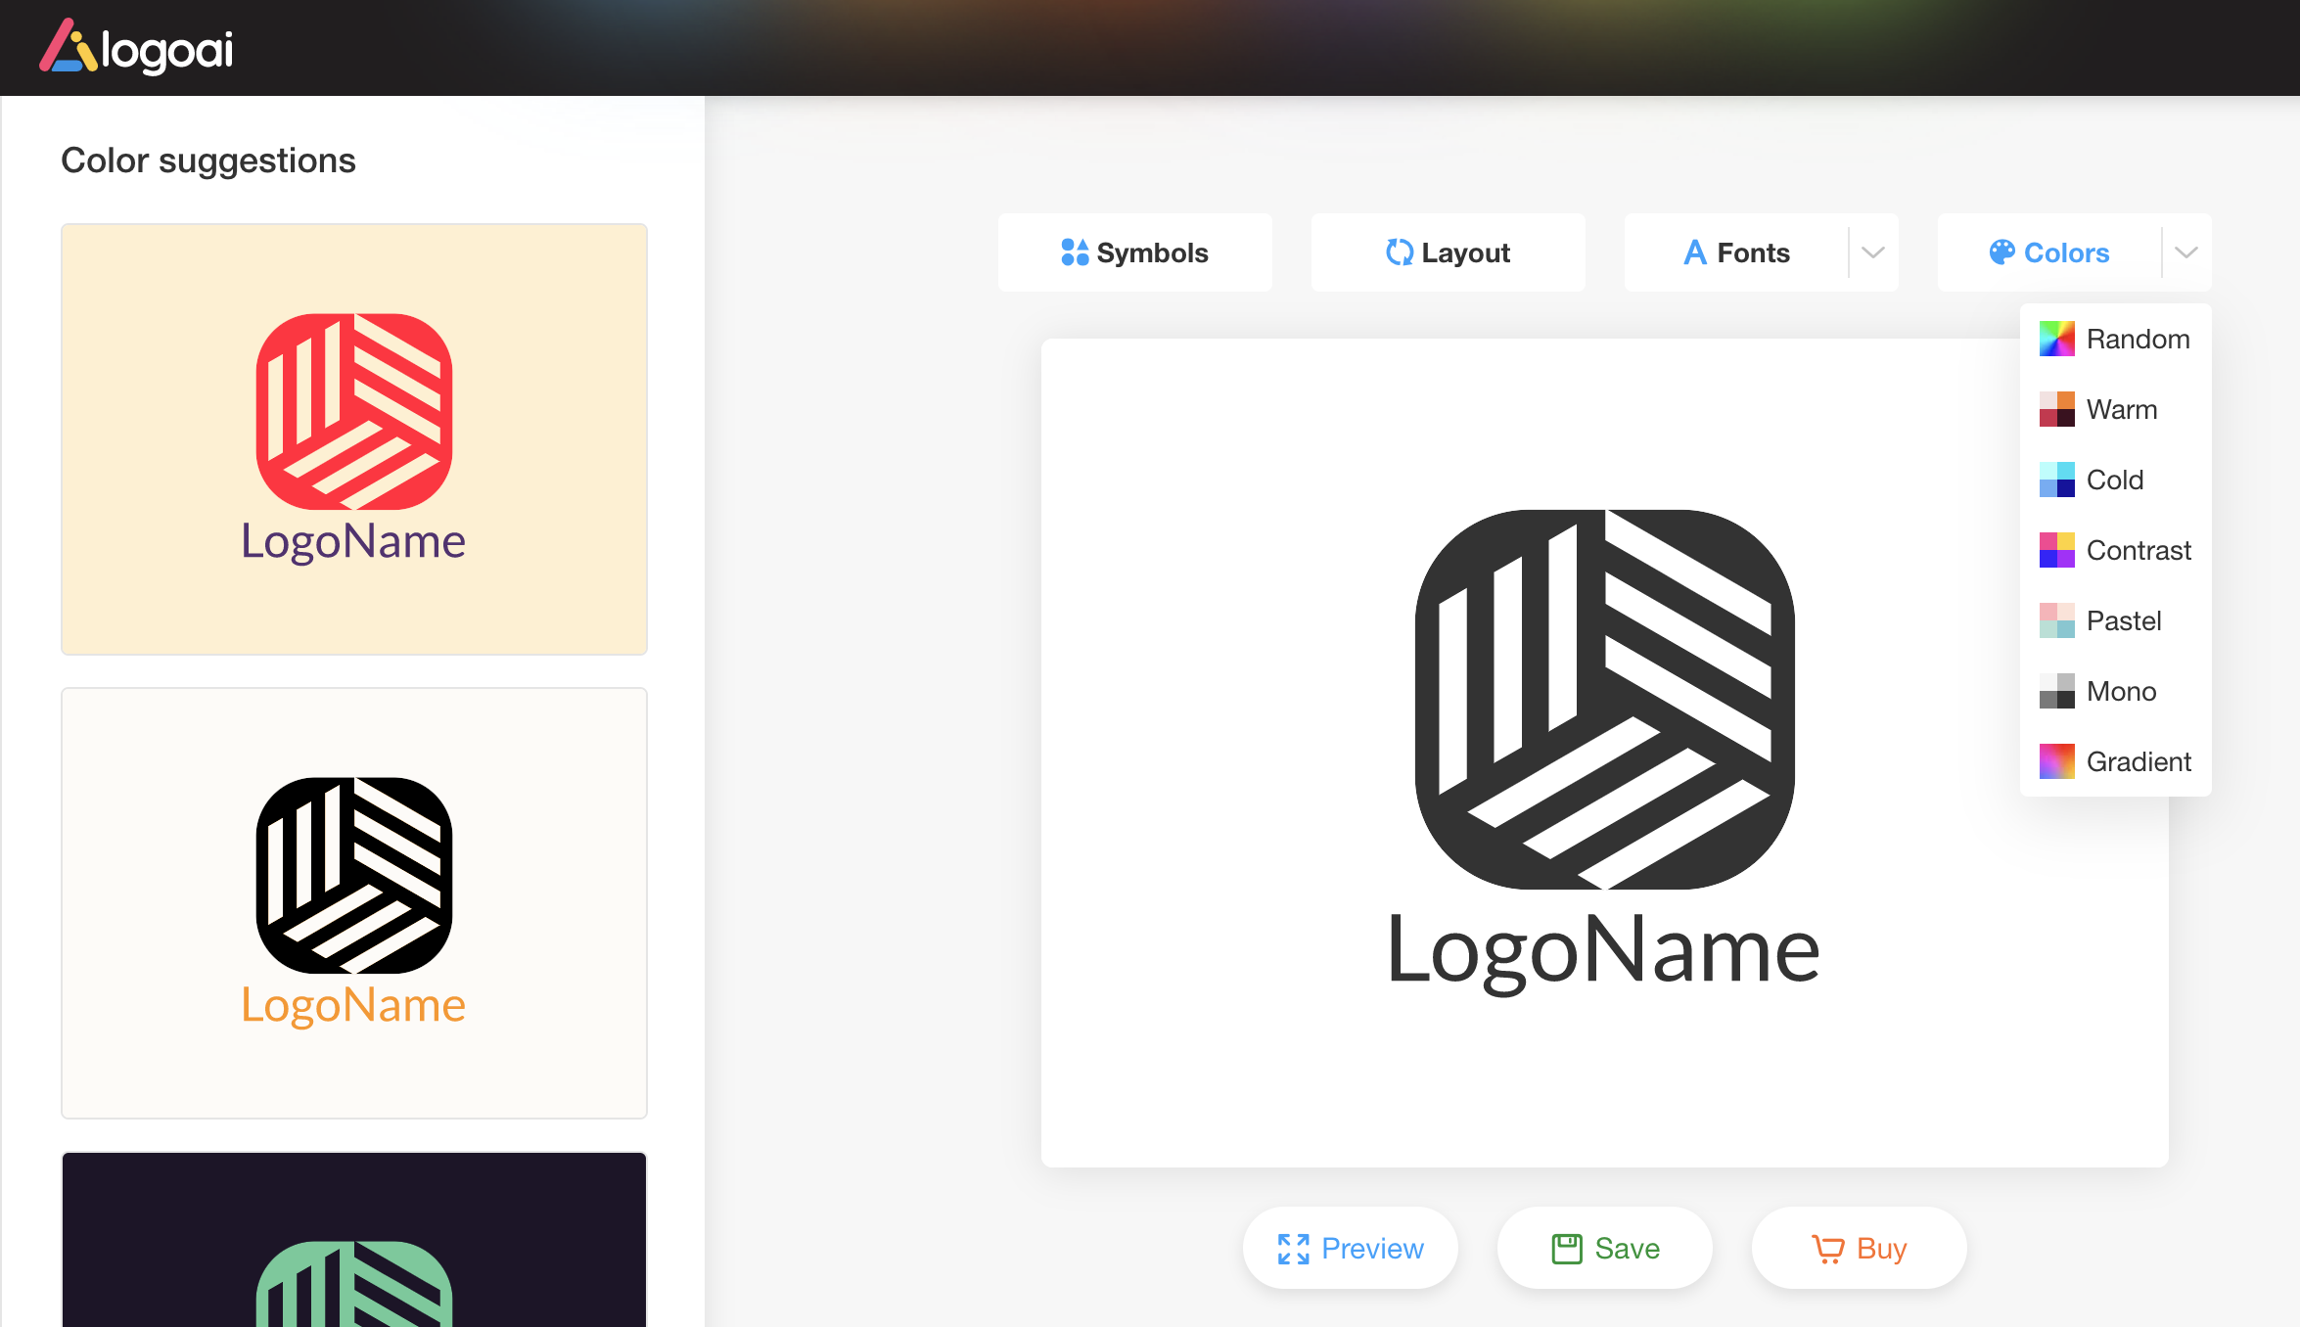Image resolution: width=2300 pixels, height=1327 pixels.
Task: Open the Symbols picker
Action: click(1135, 252)
